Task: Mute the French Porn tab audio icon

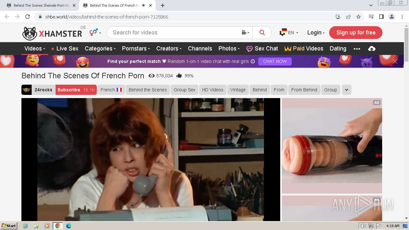Action: 143,5
